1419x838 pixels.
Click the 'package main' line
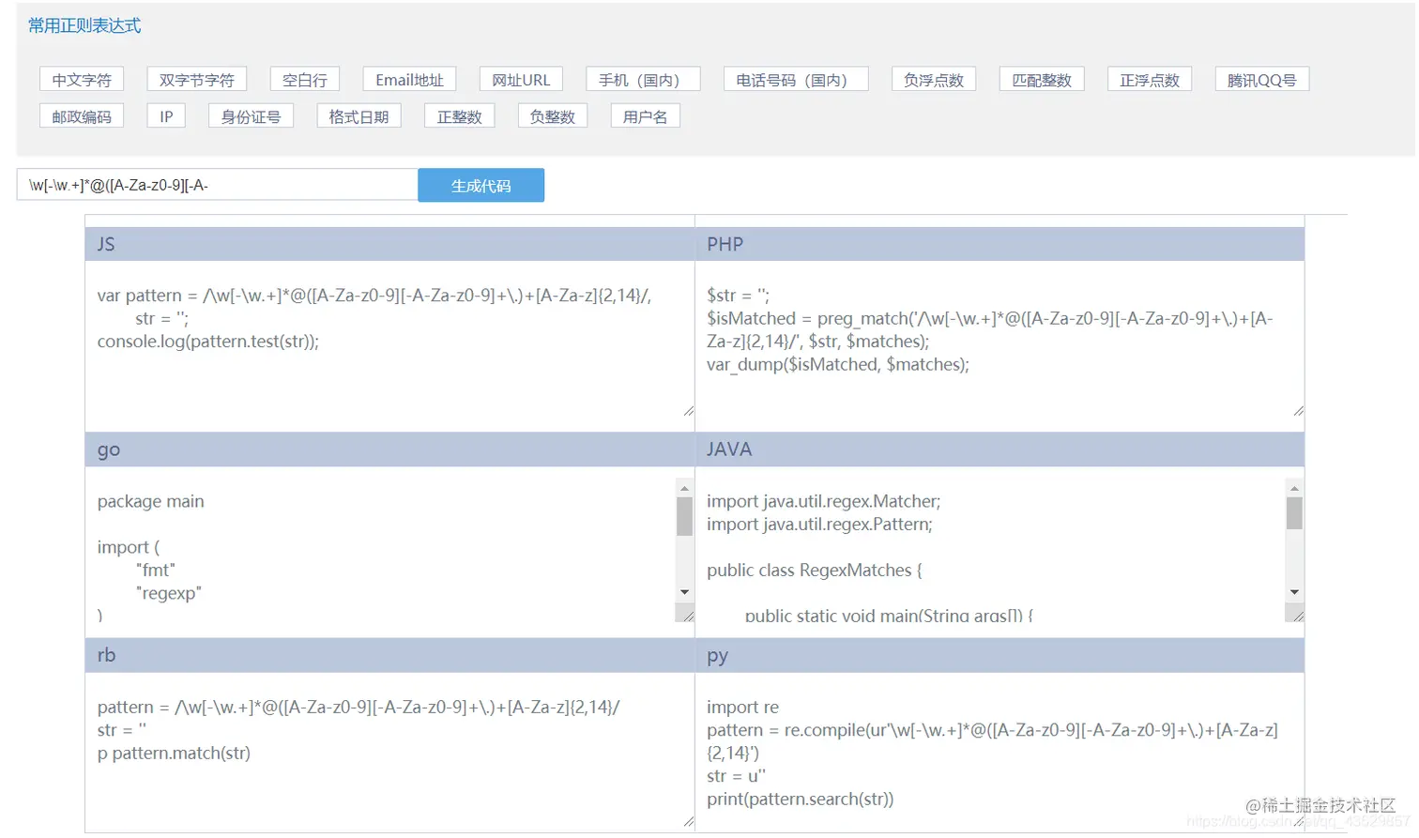point(151,501)
